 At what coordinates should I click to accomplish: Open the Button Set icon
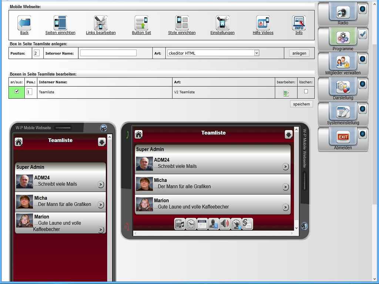(141, 23)
